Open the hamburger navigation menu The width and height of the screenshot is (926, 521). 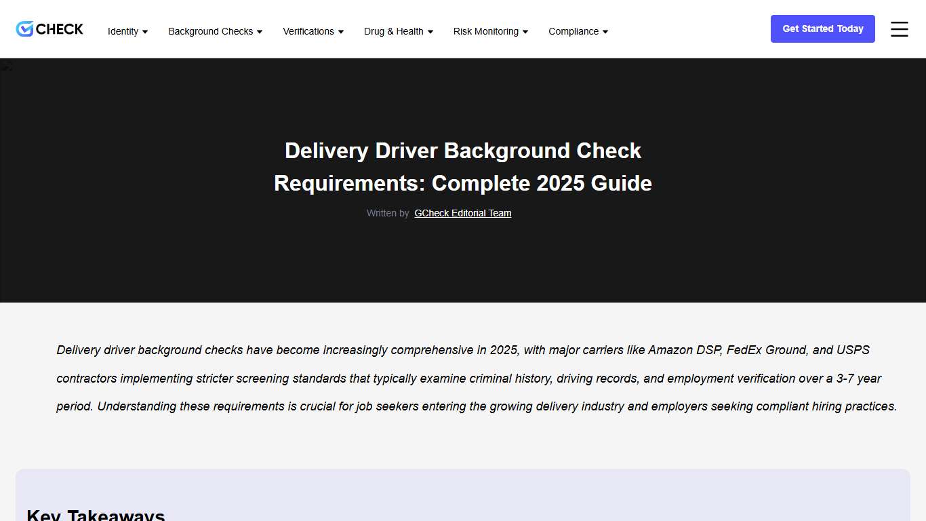pyautogui.click(x=899, y=29)
